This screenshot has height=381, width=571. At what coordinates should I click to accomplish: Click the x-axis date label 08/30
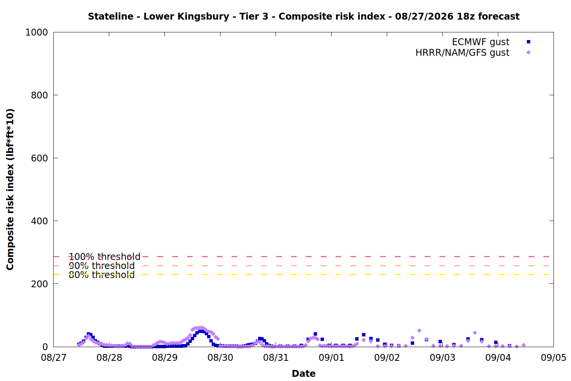pyautogui.click(x=220, y=358)
